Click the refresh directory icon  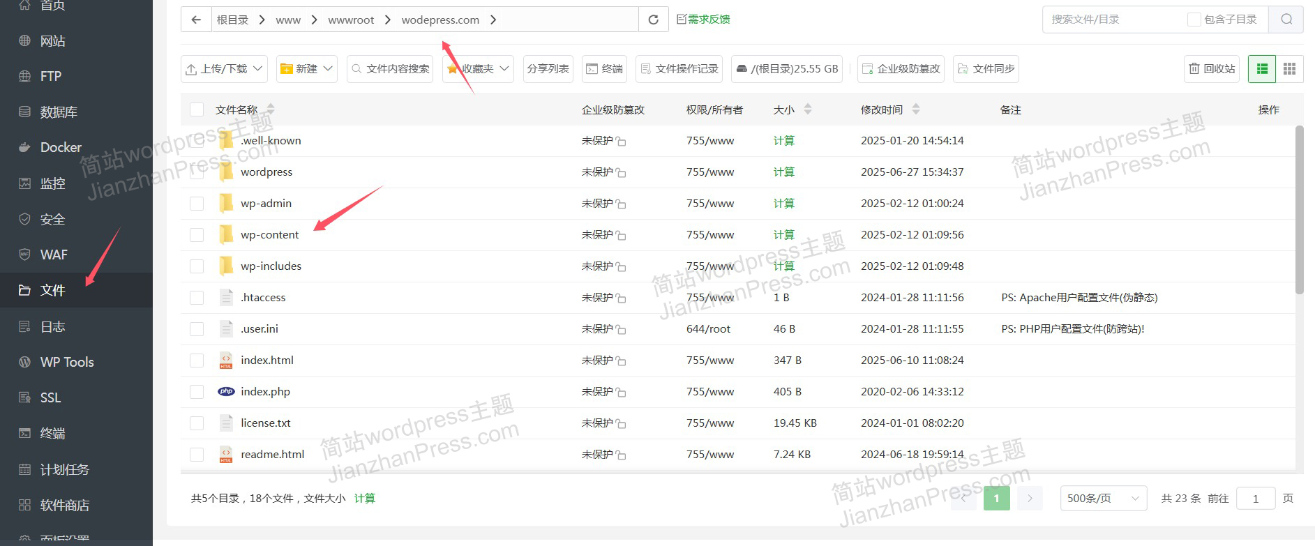click(653, 20)
